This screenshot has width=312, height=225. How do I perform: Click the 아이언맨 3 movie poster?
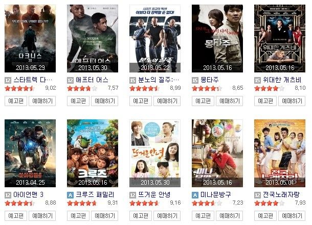coord(30,154)
